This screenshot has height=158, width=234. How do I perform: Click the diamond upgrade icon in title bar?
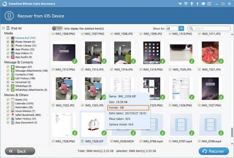(186, 4)
